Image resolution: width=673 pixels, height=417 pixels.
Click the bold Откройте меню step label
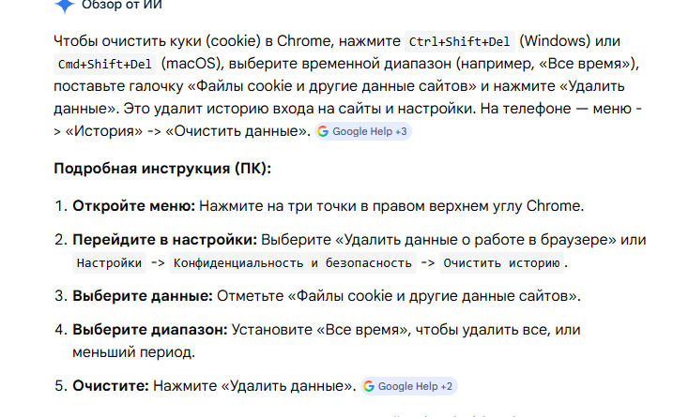(x=134, y=206)
